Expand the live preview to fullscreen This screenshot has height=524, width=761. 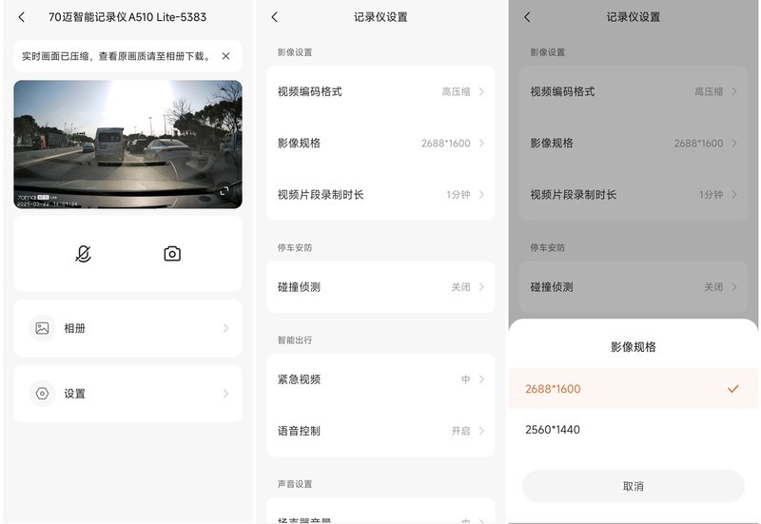click(224, 190)
